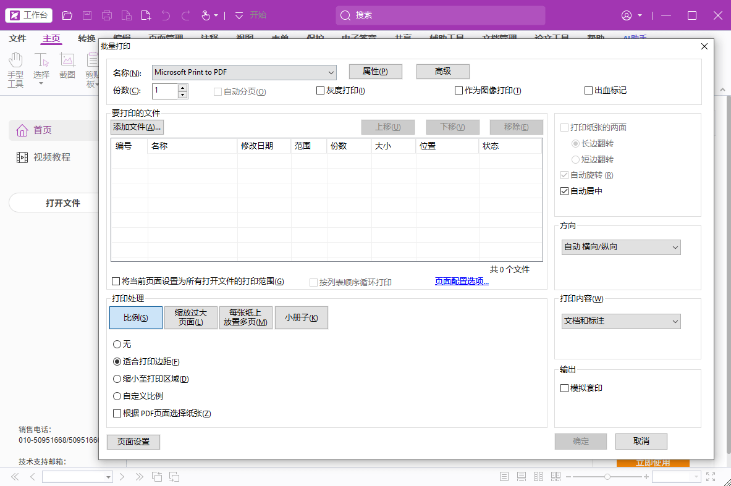Screen dimensions: 731x486
Task: Open the 工作台 workbench button
Action: click(x=29, y=15)
